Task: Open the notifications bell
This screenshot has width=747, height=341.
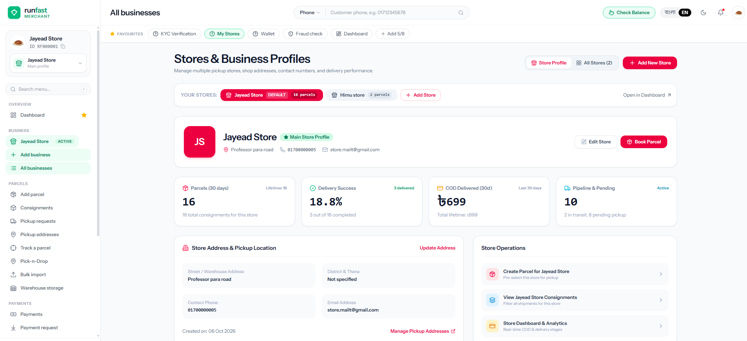Action: [721, 13]
